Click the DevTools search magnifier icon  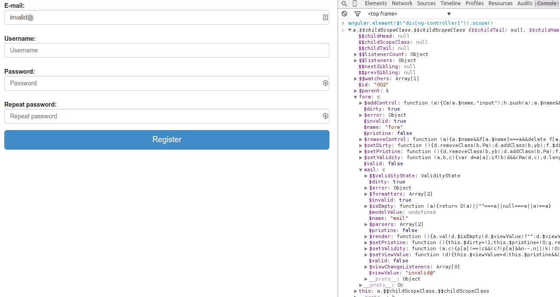click(x=344, y=3)
